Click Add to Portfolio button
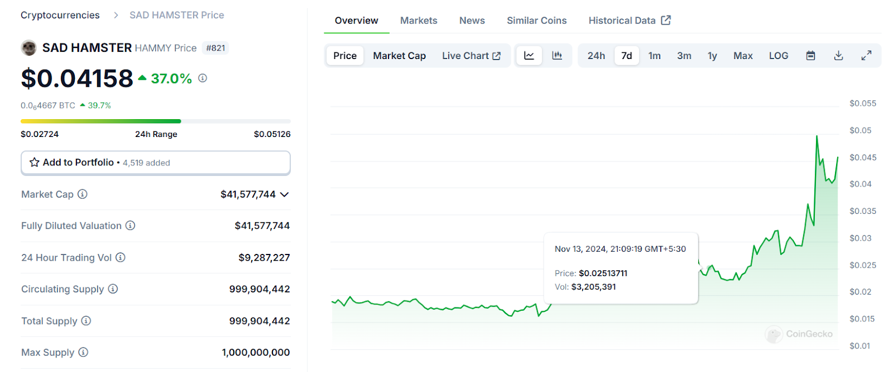The width and height of the screenshot is (893, 372). (156, 163)
